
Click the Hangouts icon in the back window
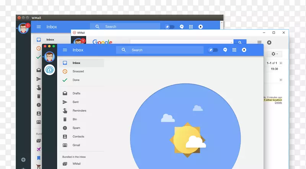click(x=182, y=27)
